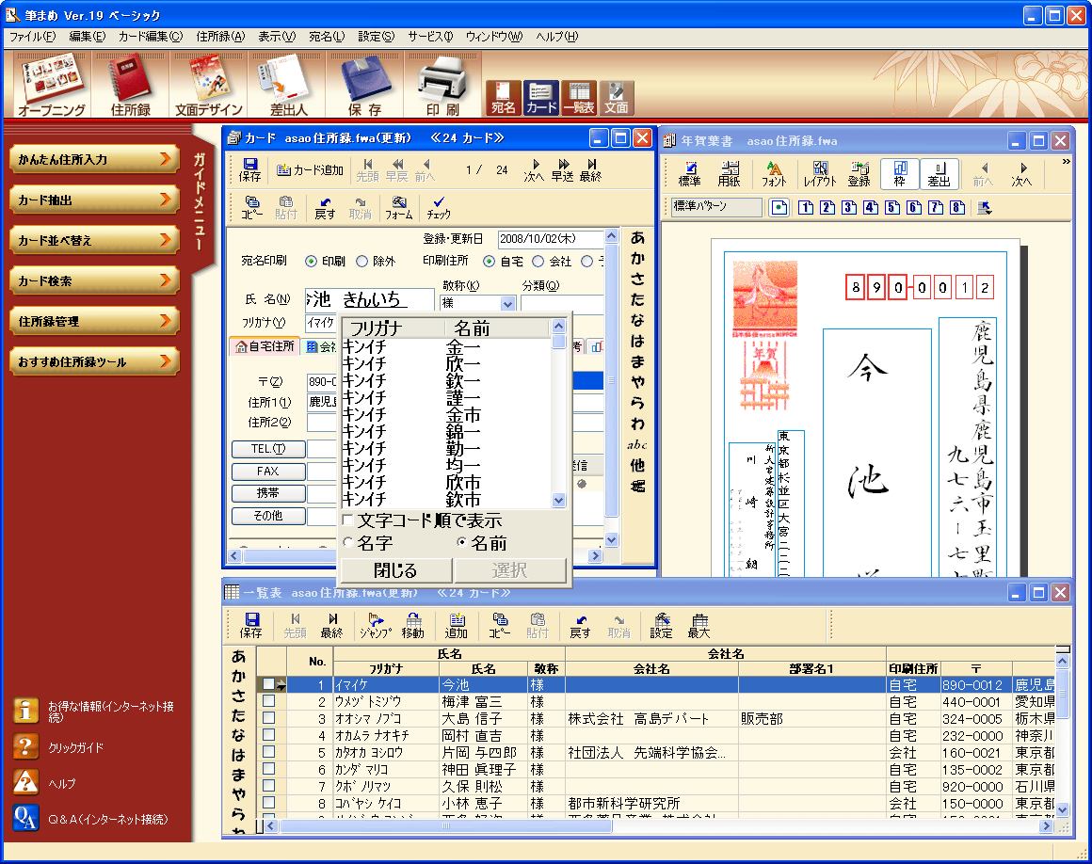1092x864 pixels.
Task: Jump to 最終 card in card window
Action: click(x=590, y=170)
